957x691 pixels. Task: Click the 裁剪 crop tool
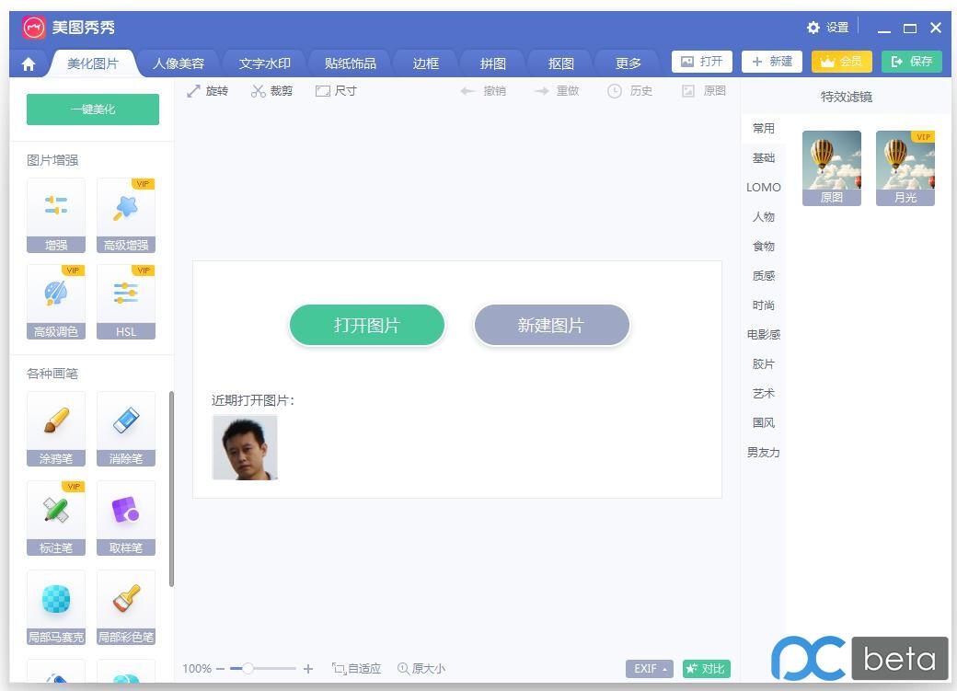coord(272,91)
